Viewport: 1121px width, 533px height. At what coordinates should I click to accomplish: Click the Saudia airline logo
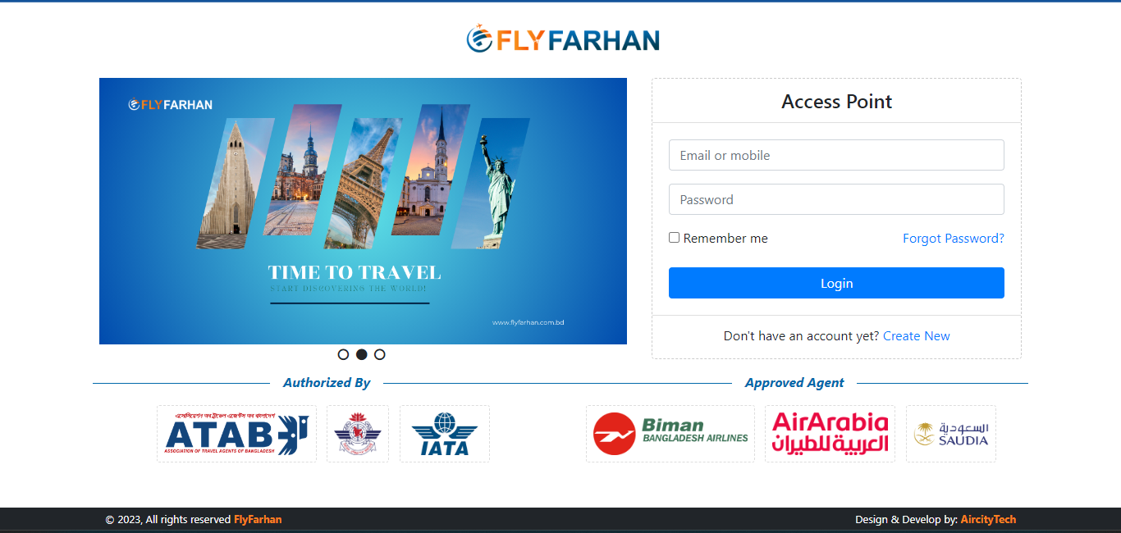pos(951,434)
